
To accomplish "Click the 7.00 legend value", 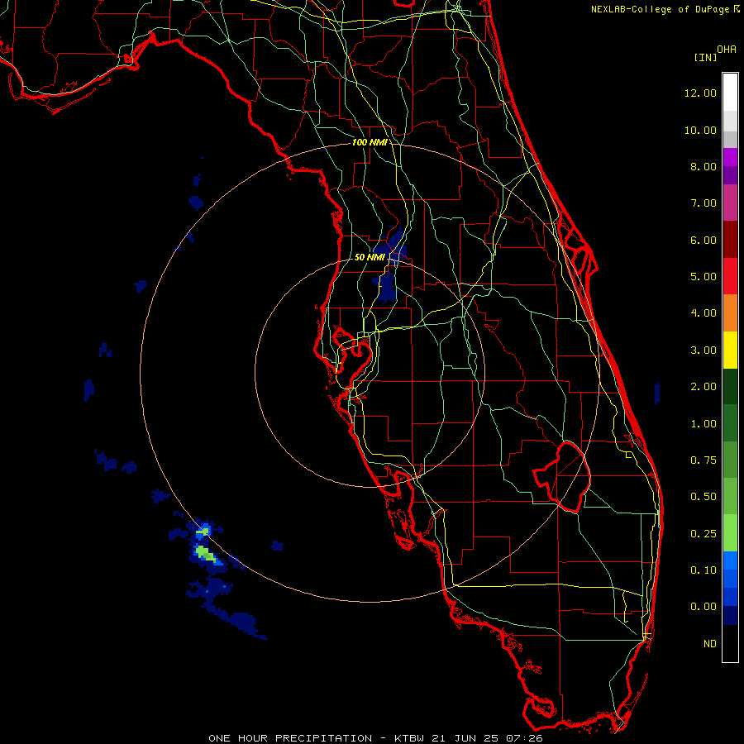I will click(x=703, y=203).
